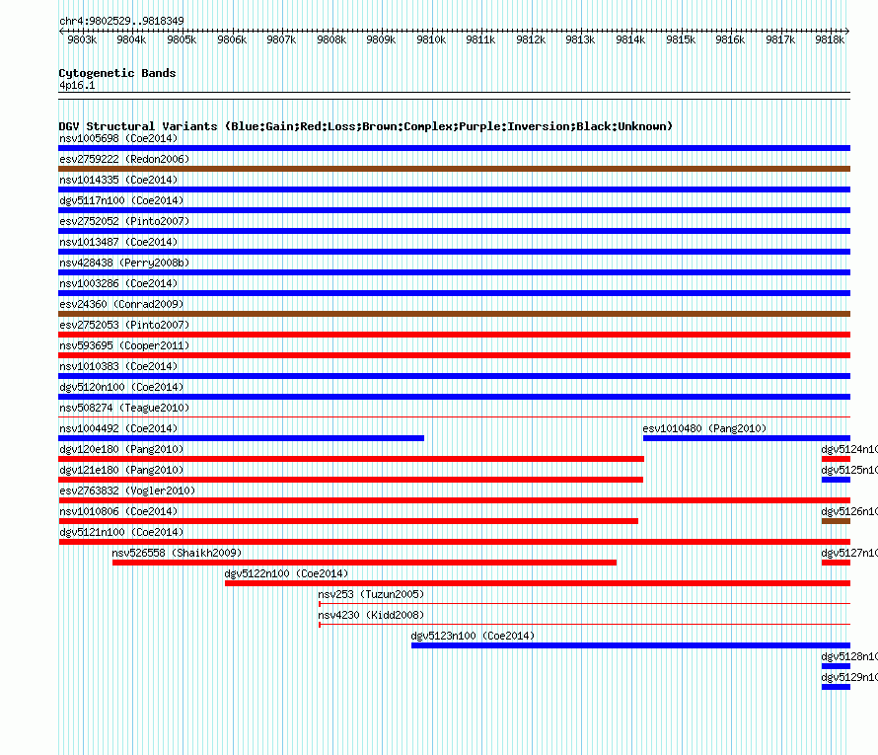Image resolution: width=878 pixels, height=755 pixels.
Task: Click the blue bar under dgv5123n100
Action: [x=630, y=645]
